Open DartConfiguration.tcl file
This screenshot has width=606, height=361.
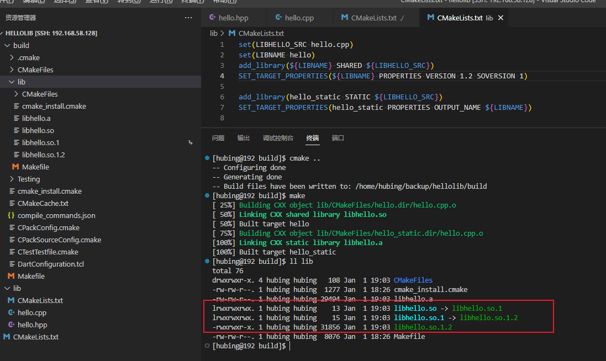51,264
